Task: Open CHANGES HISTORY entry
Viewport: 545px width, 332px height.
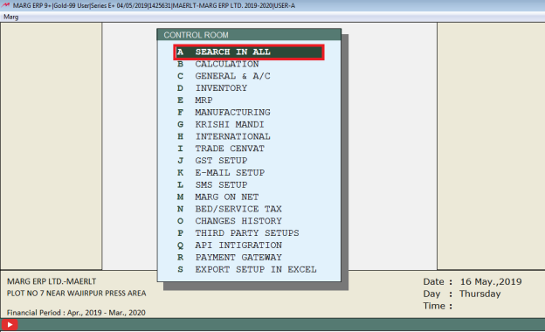Action: click(x=238, y=221)
